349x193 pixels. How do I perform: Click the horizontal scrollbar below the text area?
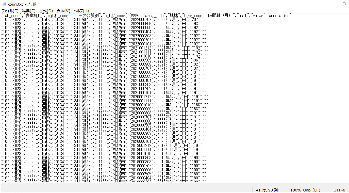pyautogui.click(x=174, y=185)
